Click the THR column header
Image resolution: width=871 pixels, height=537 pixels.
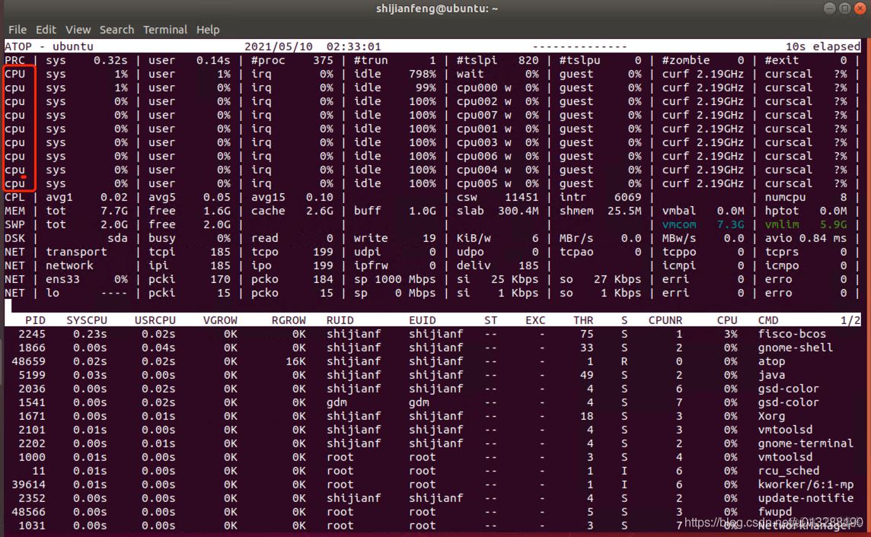(x=583, y=320)
